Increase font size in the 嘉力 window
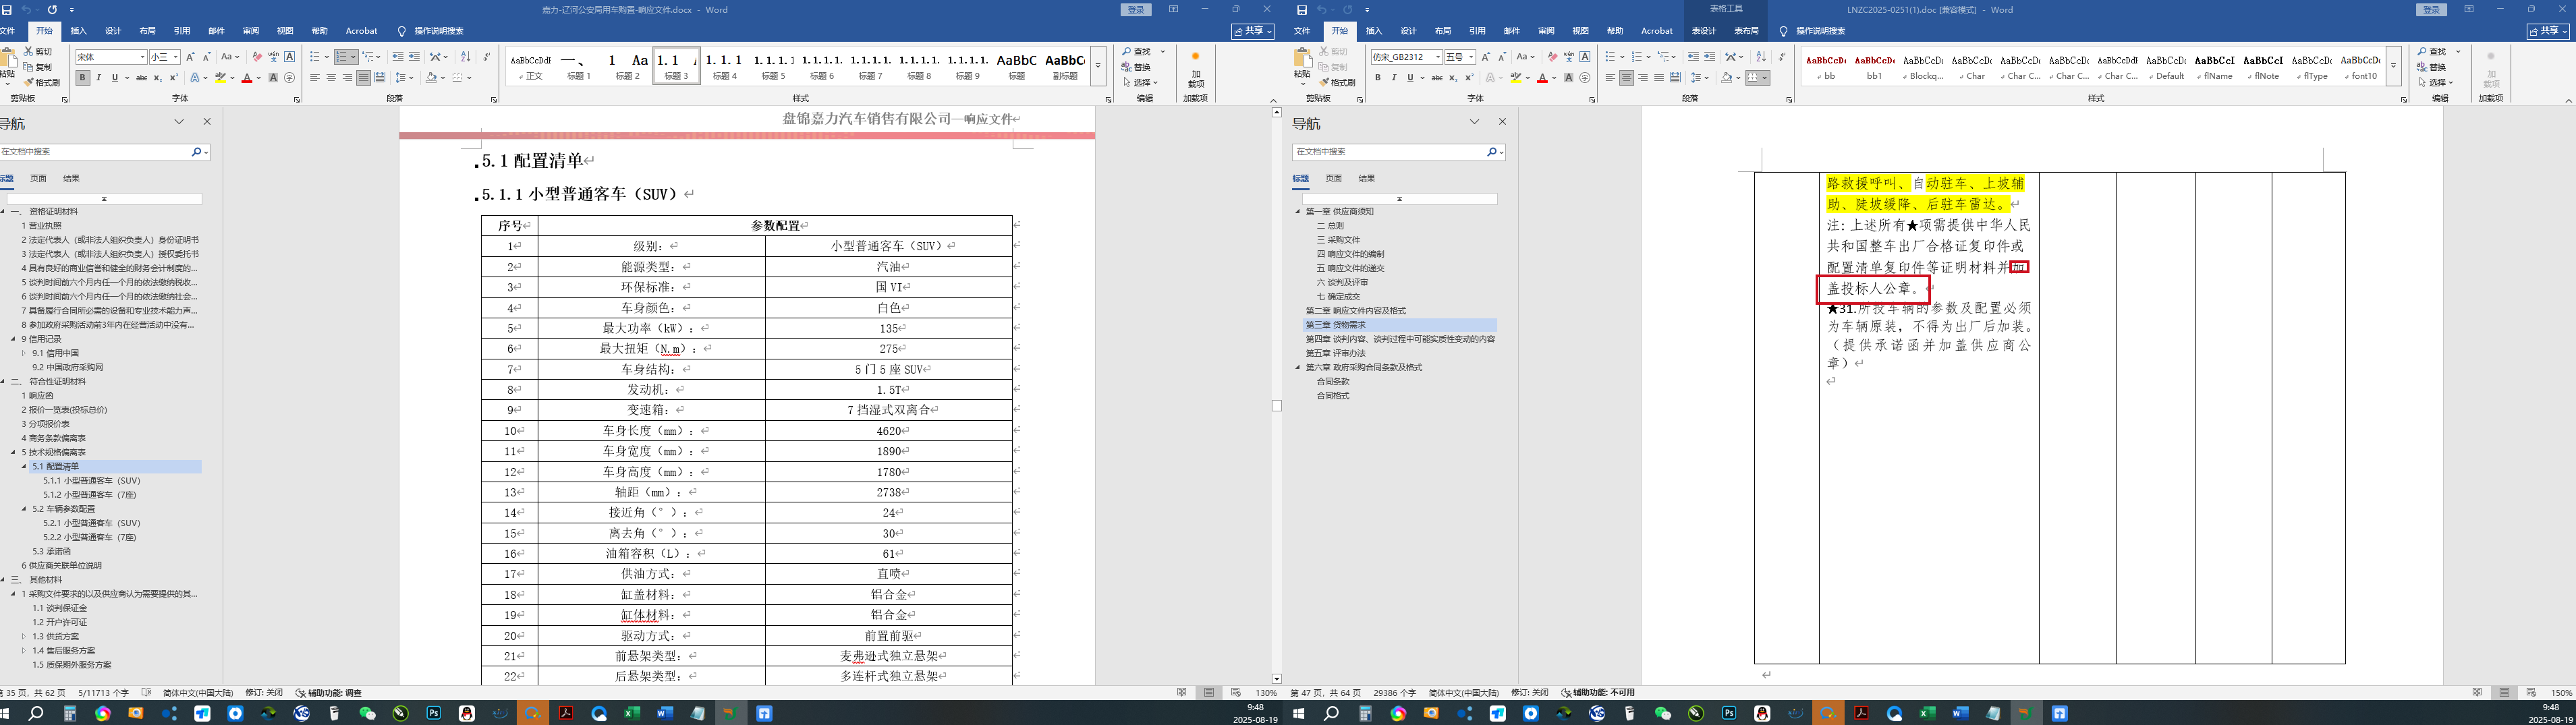2576x725 pixels. pyautogui.click(x=190, y=57)
